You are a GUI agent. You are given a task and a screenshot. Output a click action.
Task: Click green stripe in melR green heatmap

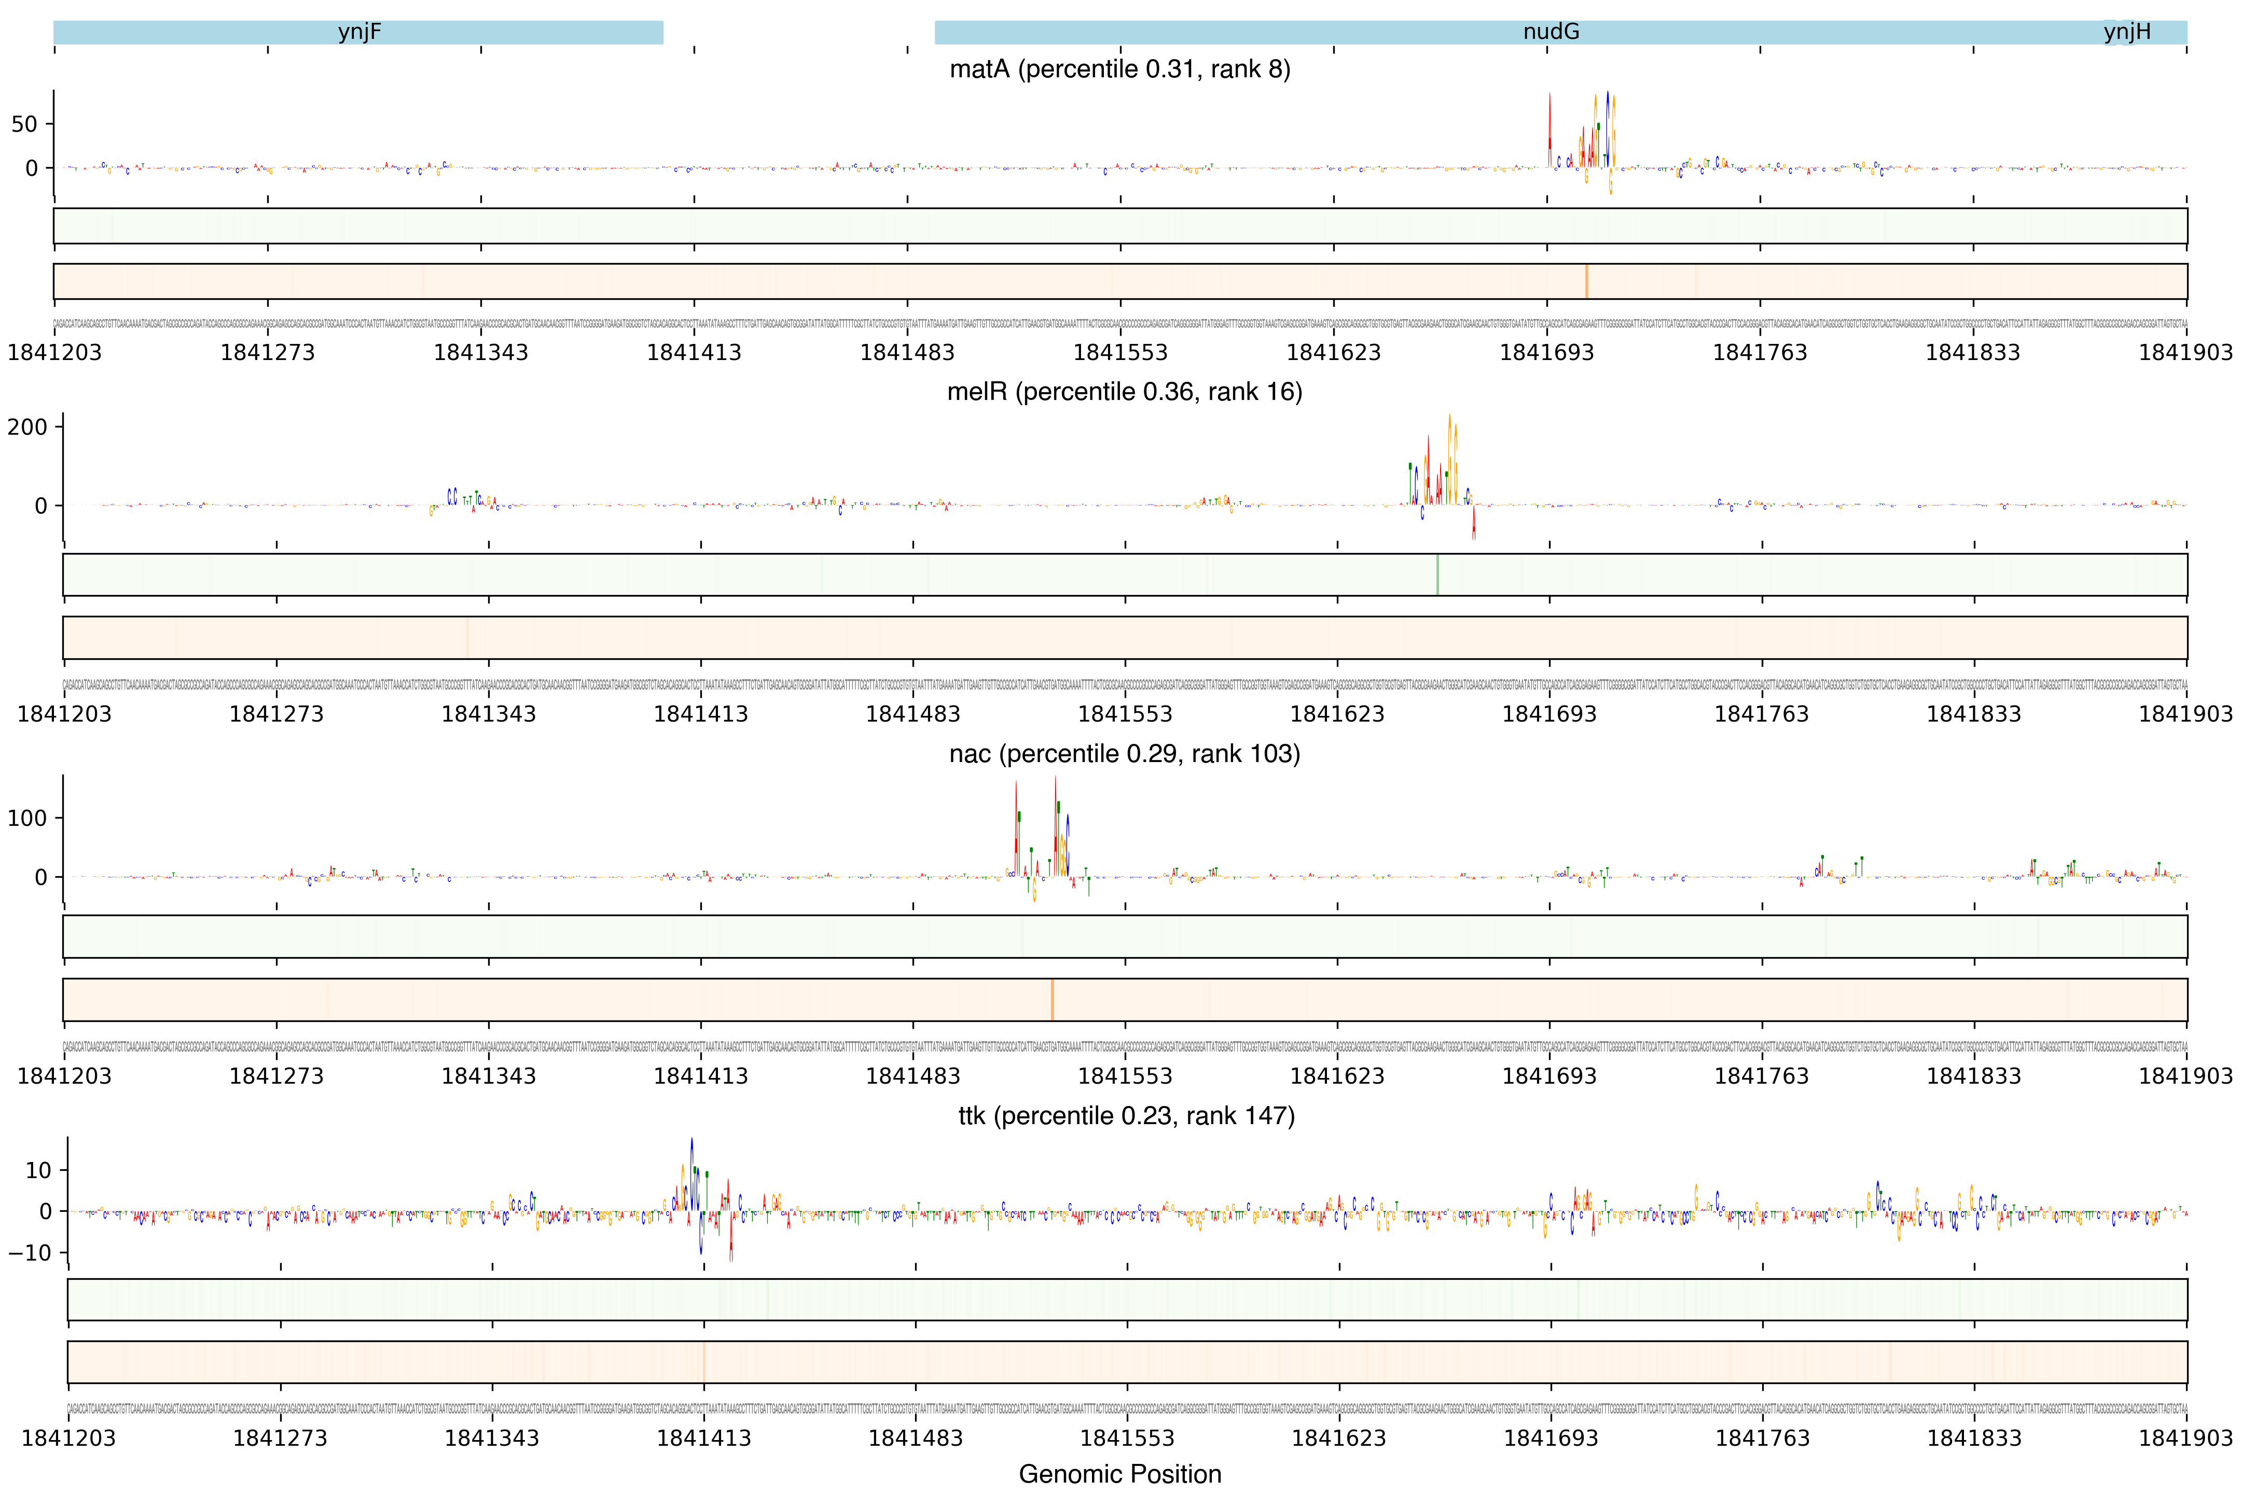click(x=1437, y=575)
